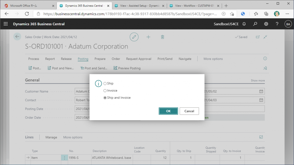The width and height of the screenshot is (294, 165).
Task: Pin the action bar with the pin icon
Action: coord(265,68)
